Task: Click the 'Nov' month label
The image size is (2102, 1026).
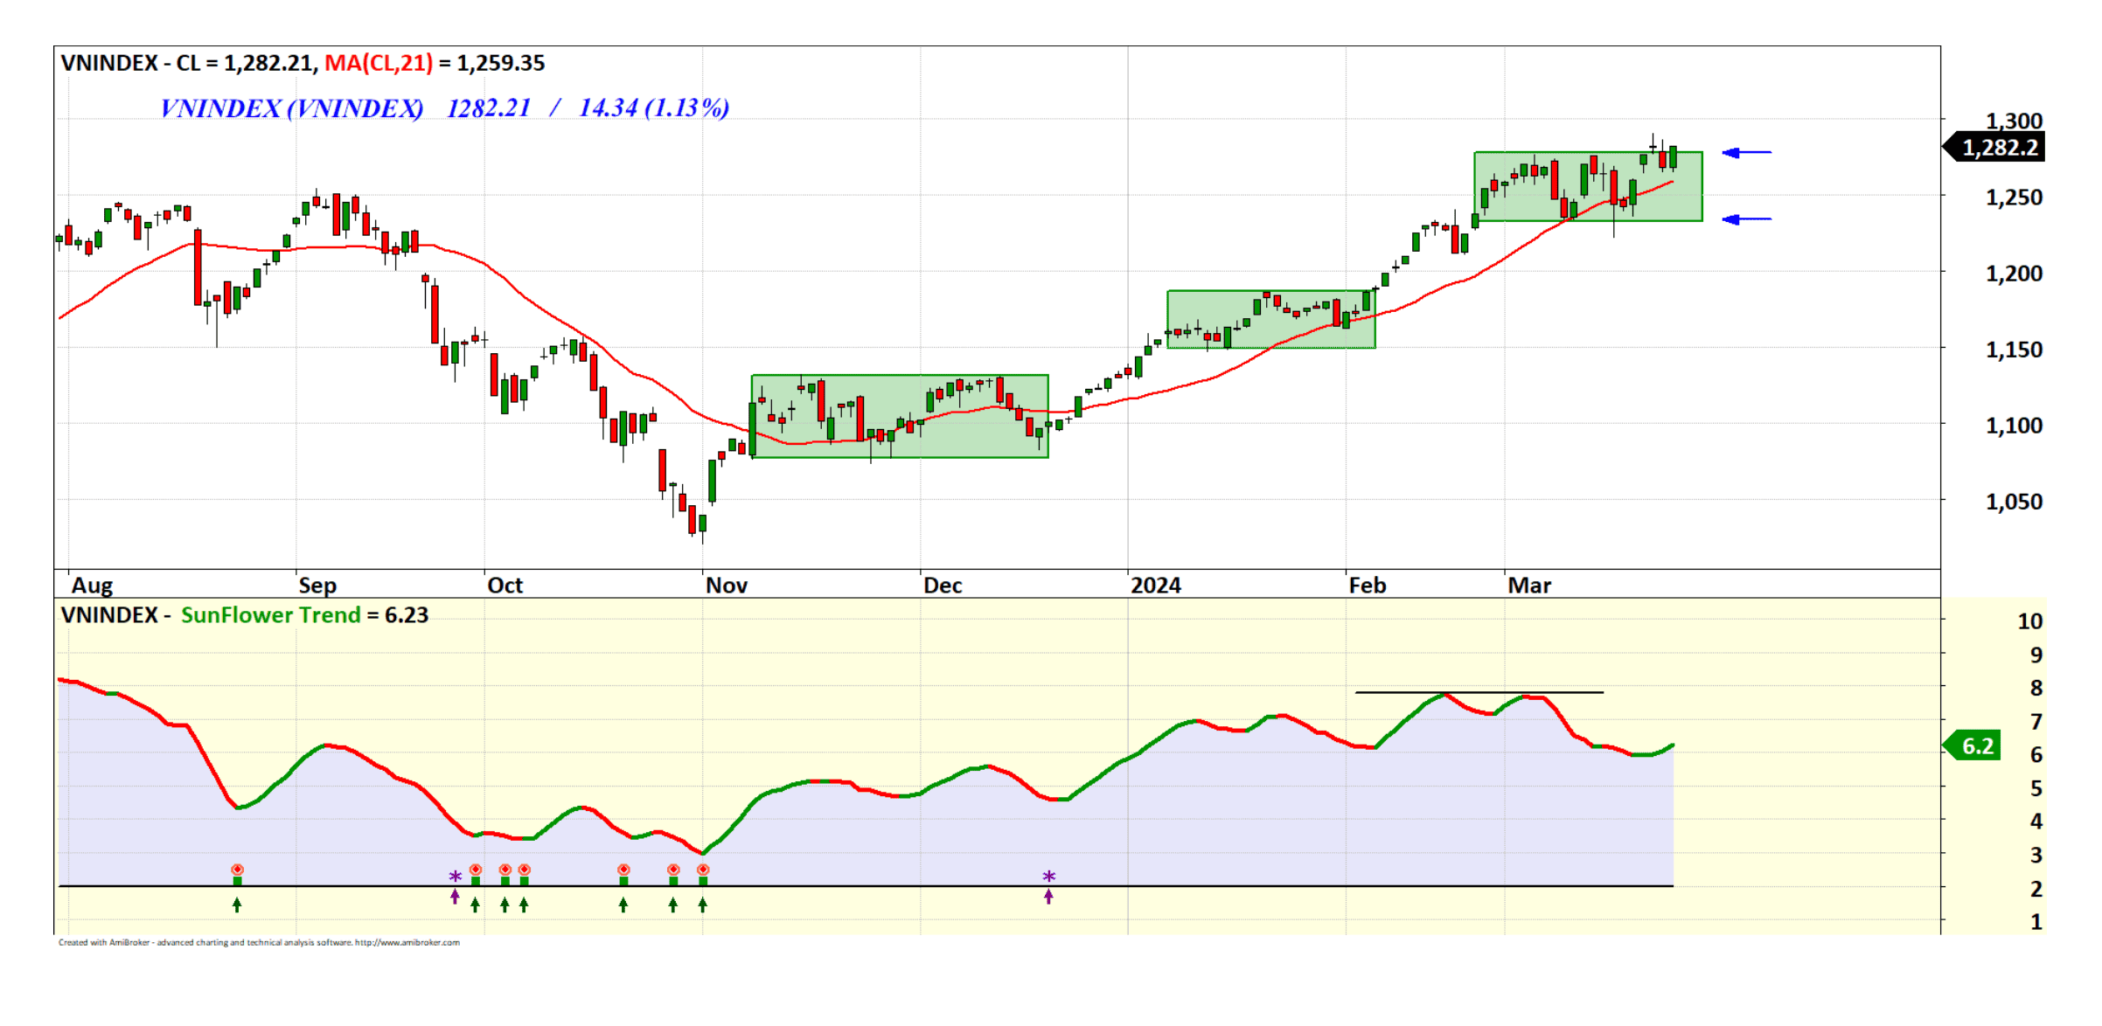Action: pyautogui.click(x=727, y=586)
